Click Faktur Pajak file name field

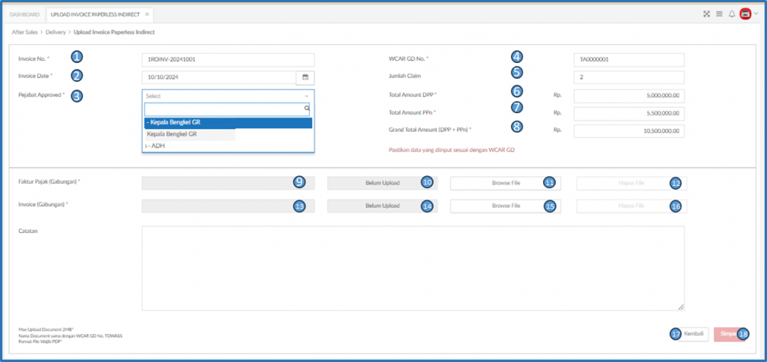point(228,183)
